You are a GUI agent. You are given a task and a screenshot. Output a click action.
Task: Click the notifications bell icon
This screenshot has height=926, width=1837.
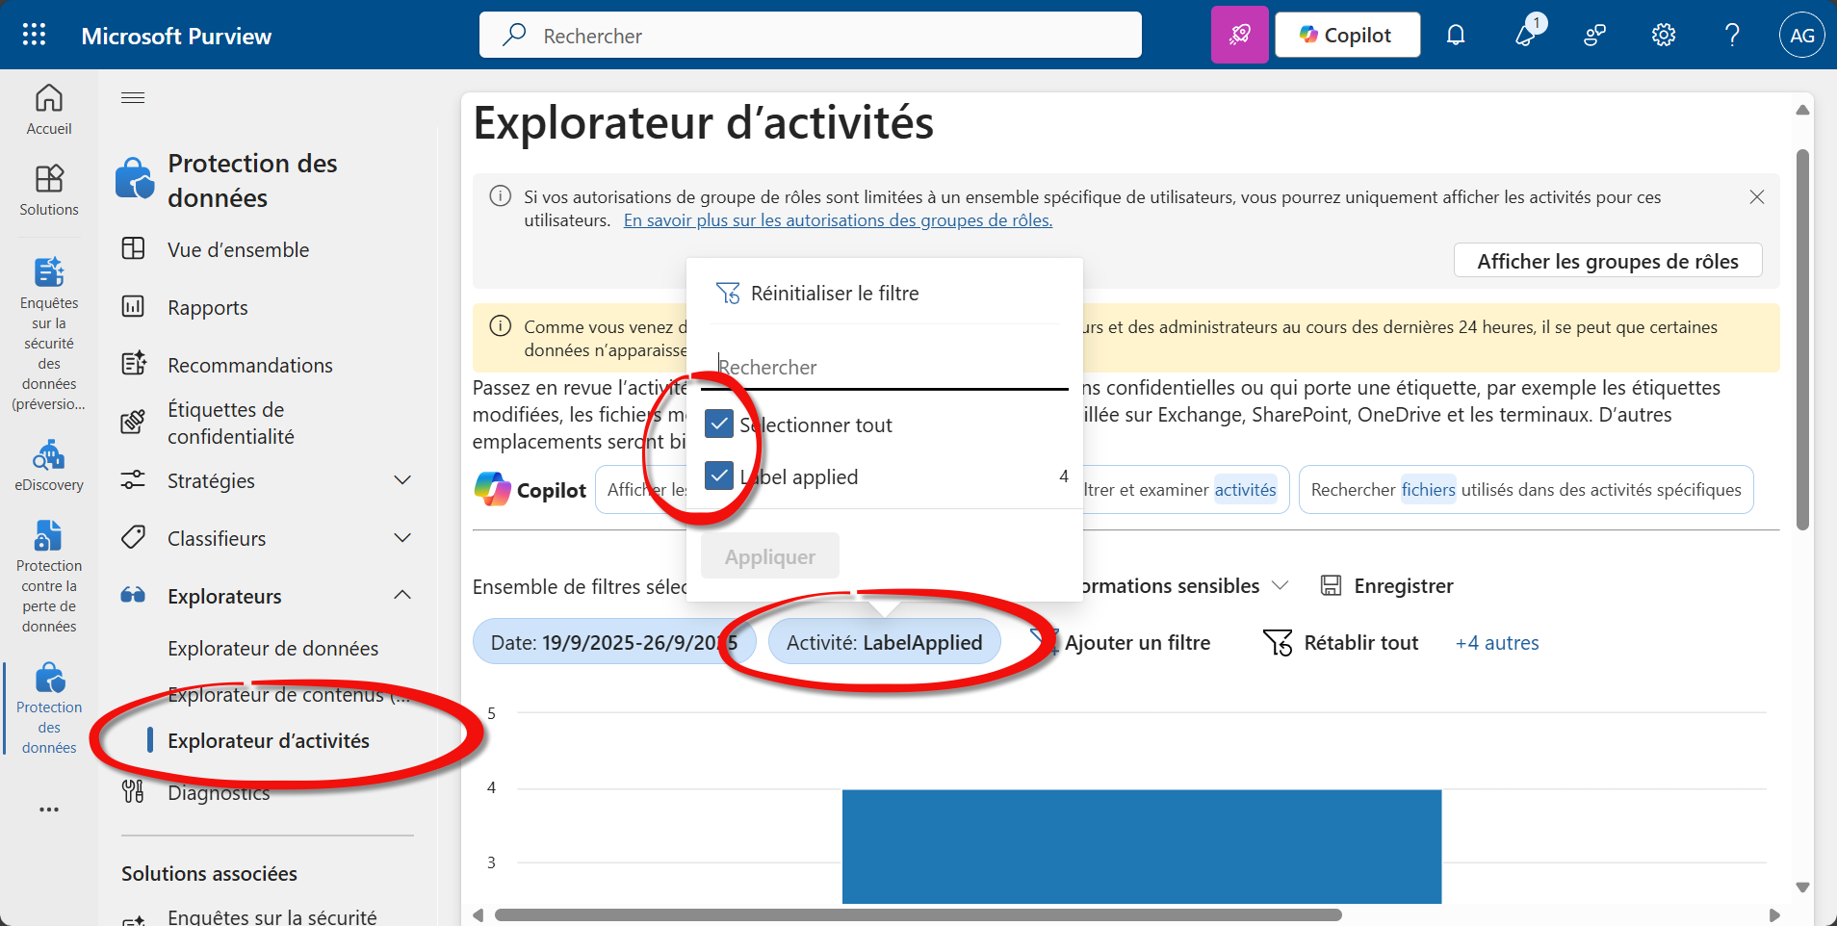click(x=1456, y=36)
